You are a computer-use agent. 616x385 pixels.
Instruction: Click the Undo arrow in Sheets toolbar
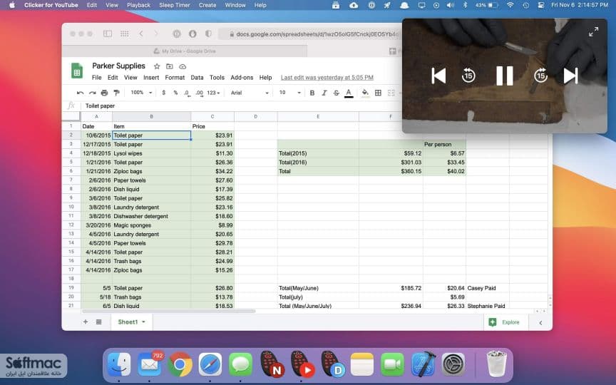coord(80,93)
